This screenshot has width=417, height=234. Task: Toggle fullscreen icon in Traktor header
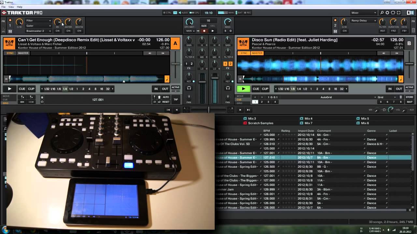399,13
